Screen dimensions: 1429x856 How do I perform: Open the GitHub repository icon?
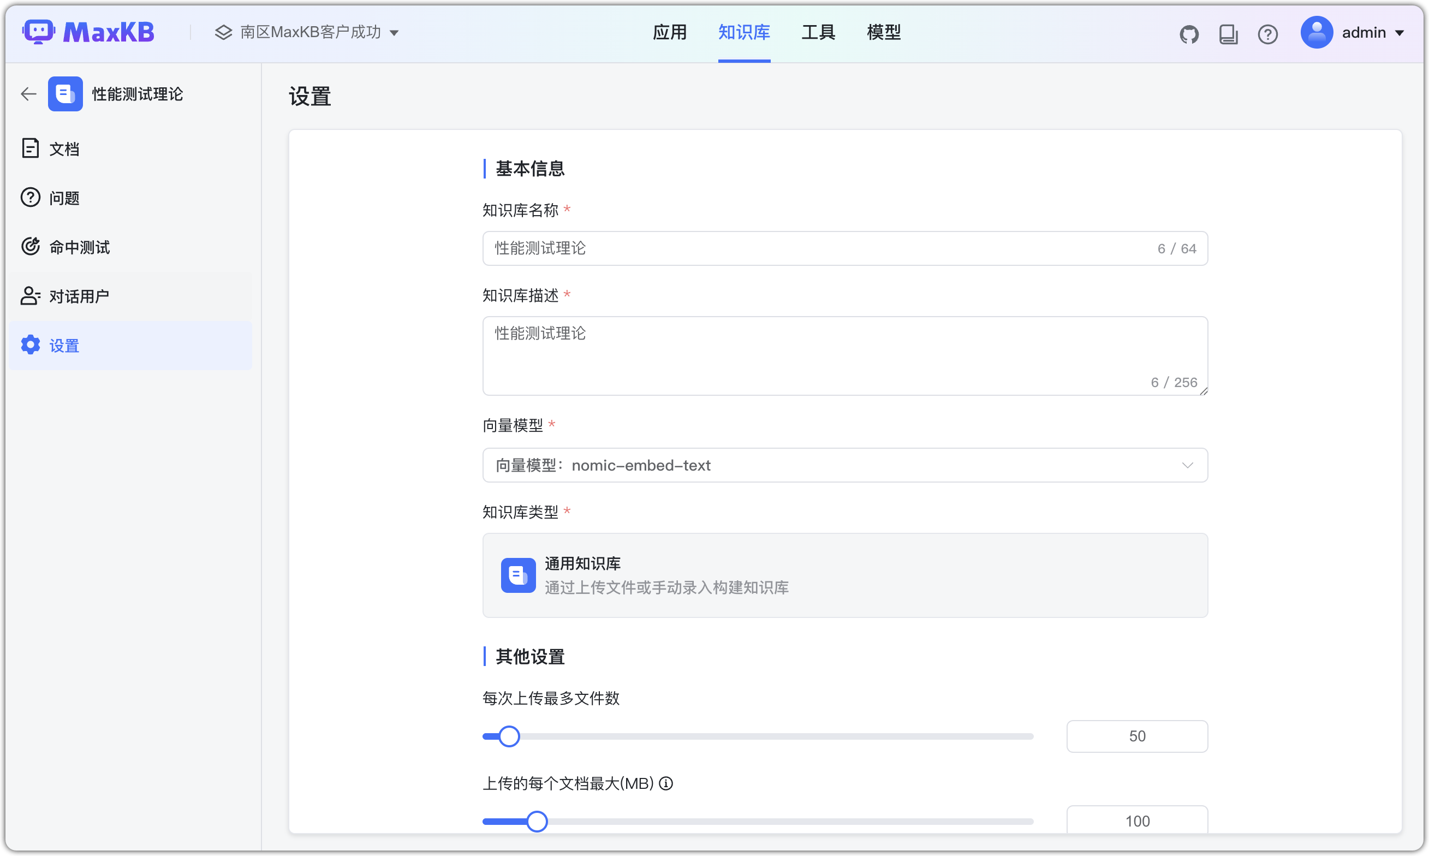coord(1188,34)
